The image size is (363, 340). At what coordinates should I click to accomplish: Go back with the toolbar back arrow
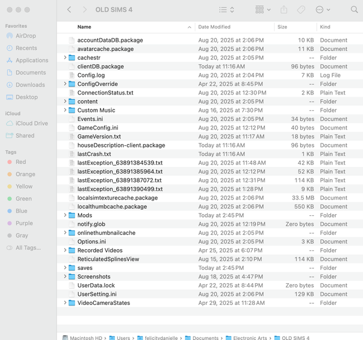point(69,10)
